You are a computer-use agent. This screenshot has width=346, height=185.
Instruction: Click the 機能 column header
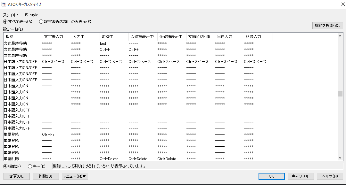(23, 37)
